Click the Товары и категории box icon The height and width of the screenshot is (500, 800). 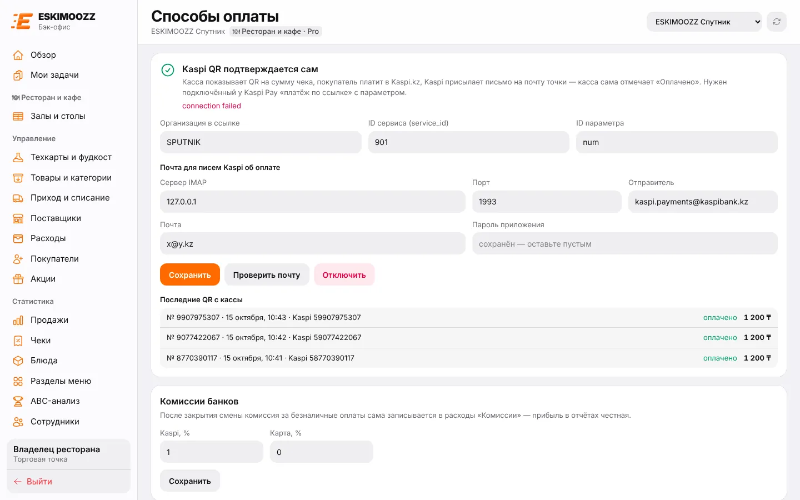pyautogui.click(x=18, y=178)
